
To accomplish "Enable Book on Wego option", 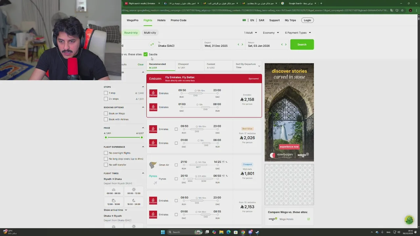I will (x=106, y=113).
